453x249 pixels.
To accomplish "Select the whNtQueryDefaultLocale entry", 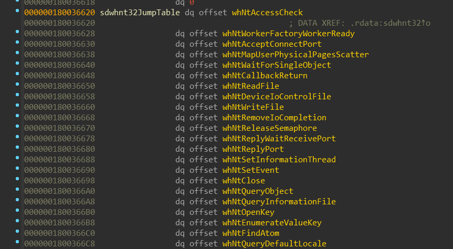I will [x=274, y=244].
